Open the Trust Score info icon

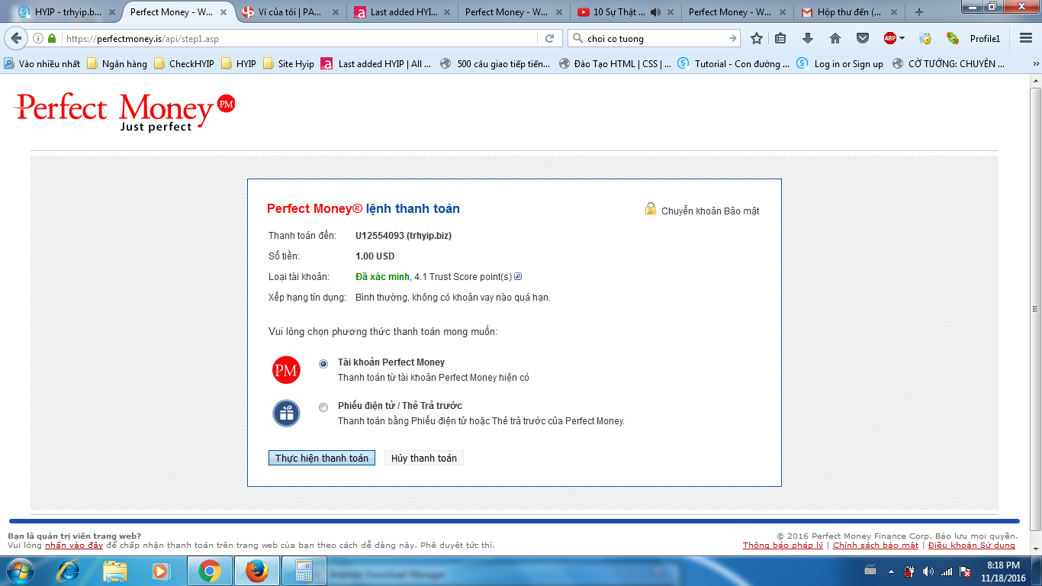pos(518,276)
